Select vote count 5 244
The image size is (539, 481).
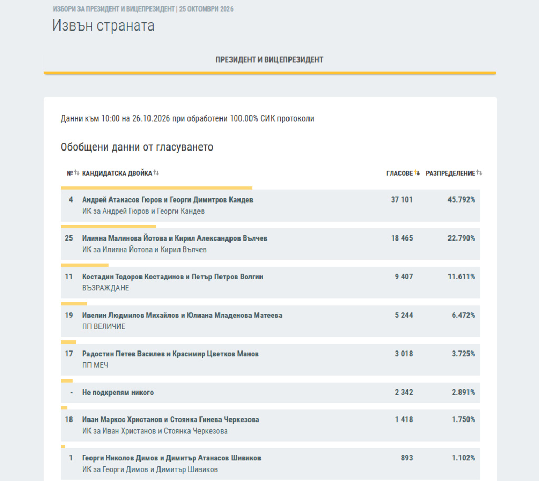coord(404,315)
